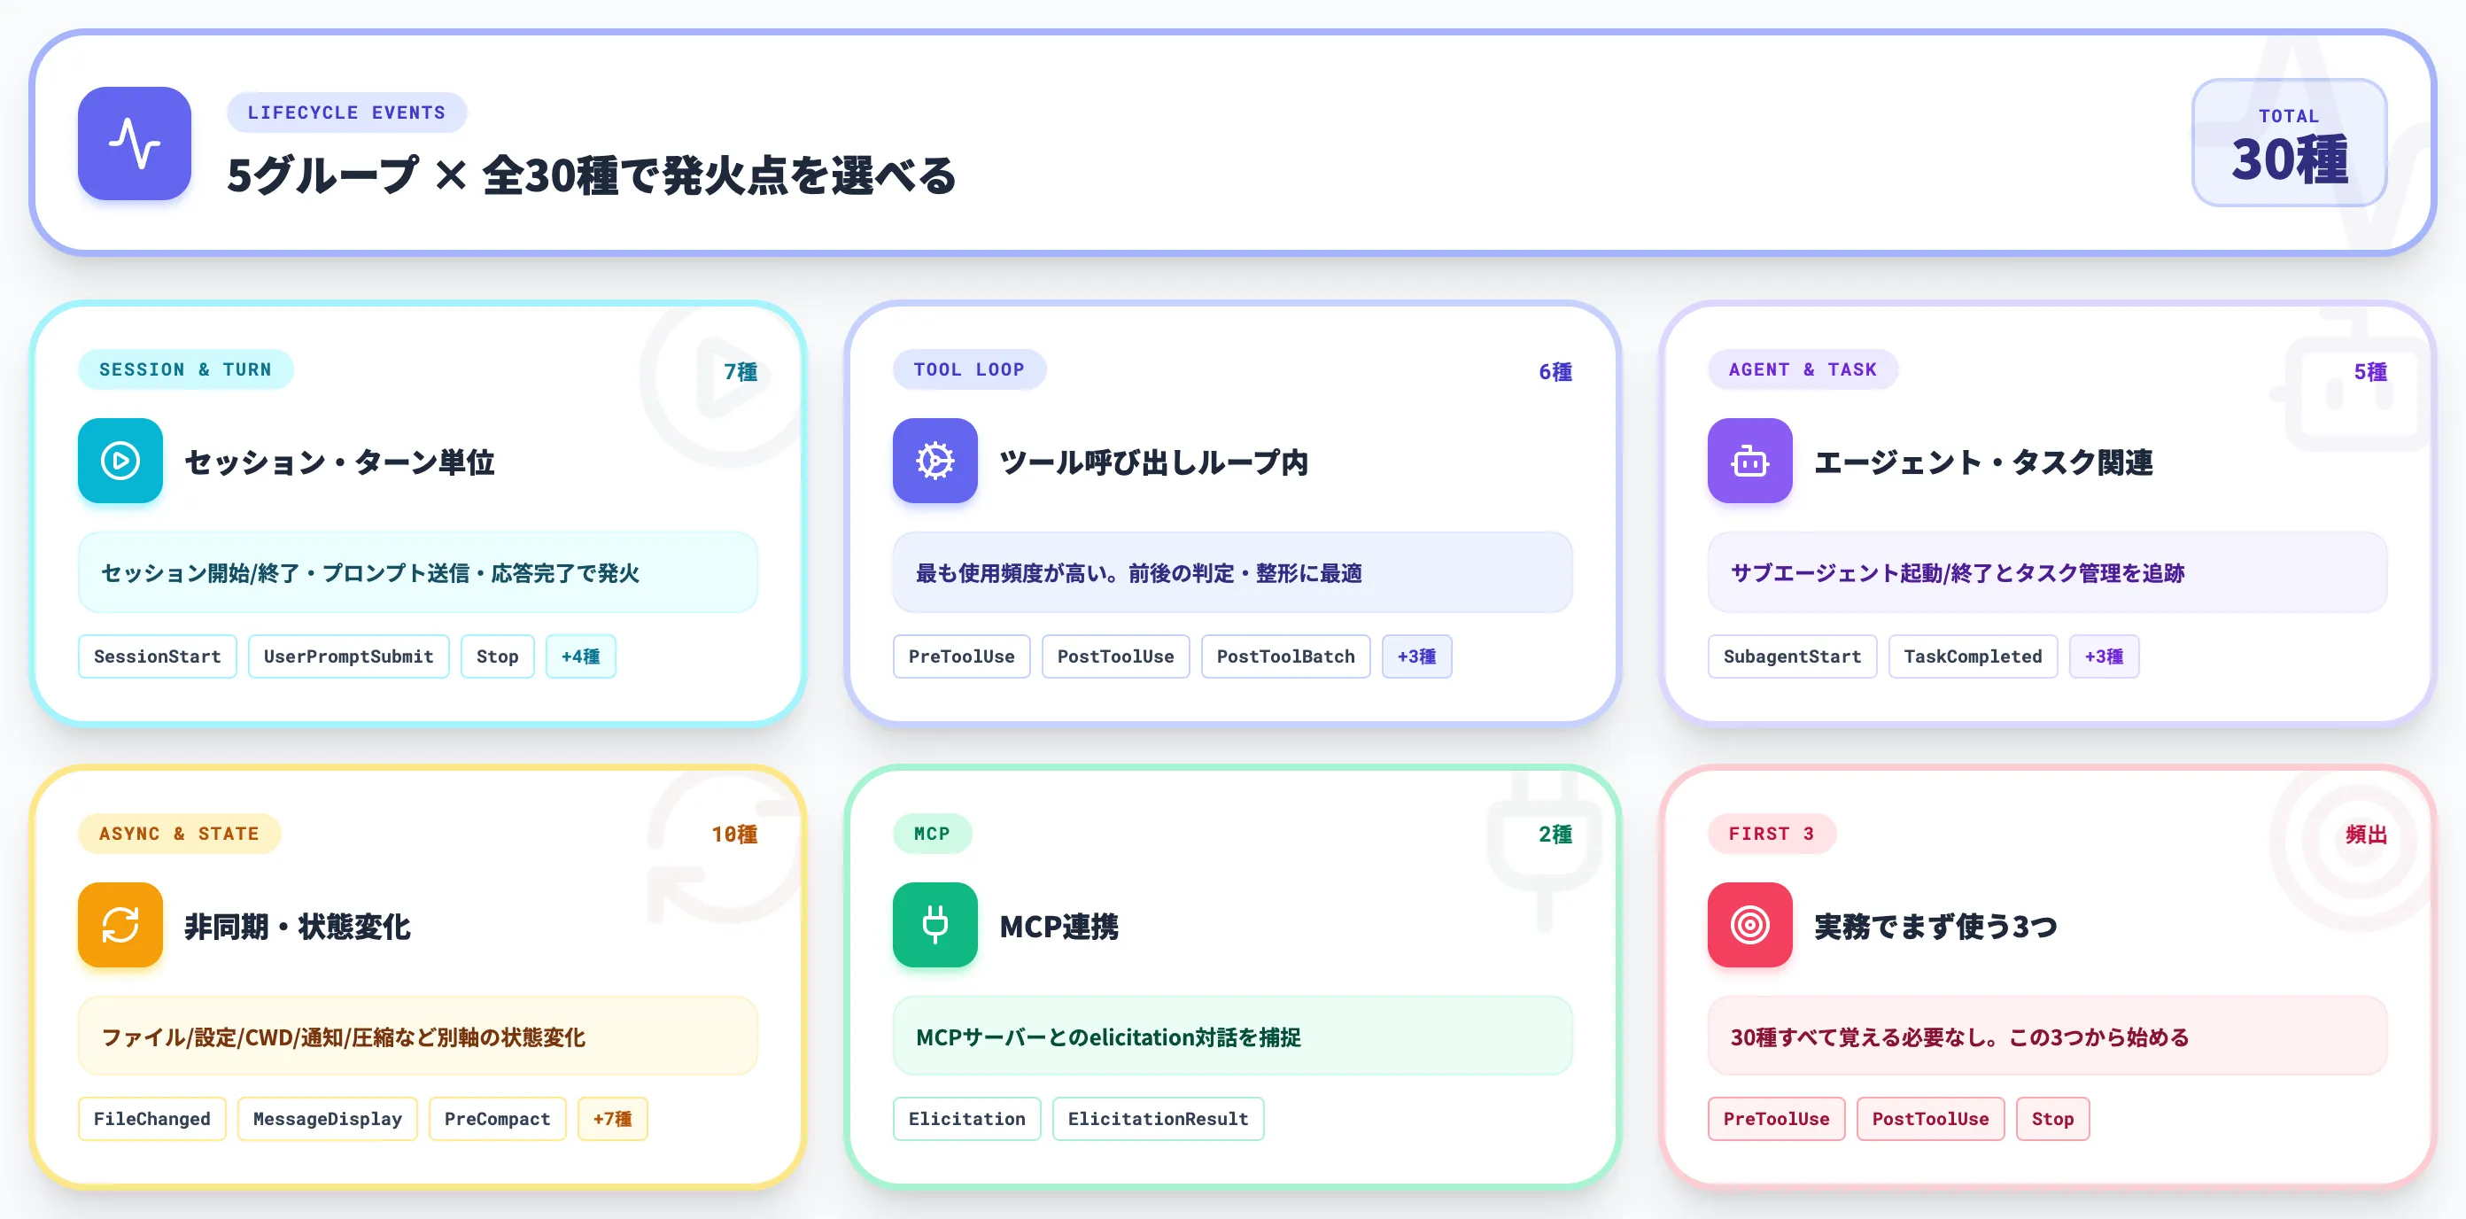2466x1219 pixels.
Task: Select the FIRST 3 label
Action: (x=1772, y=834)
